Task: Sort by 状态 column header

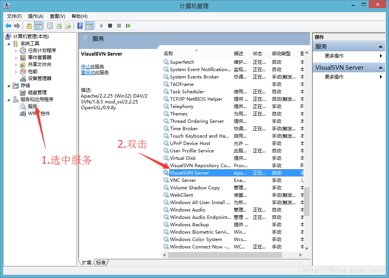Action: point(260,54)
